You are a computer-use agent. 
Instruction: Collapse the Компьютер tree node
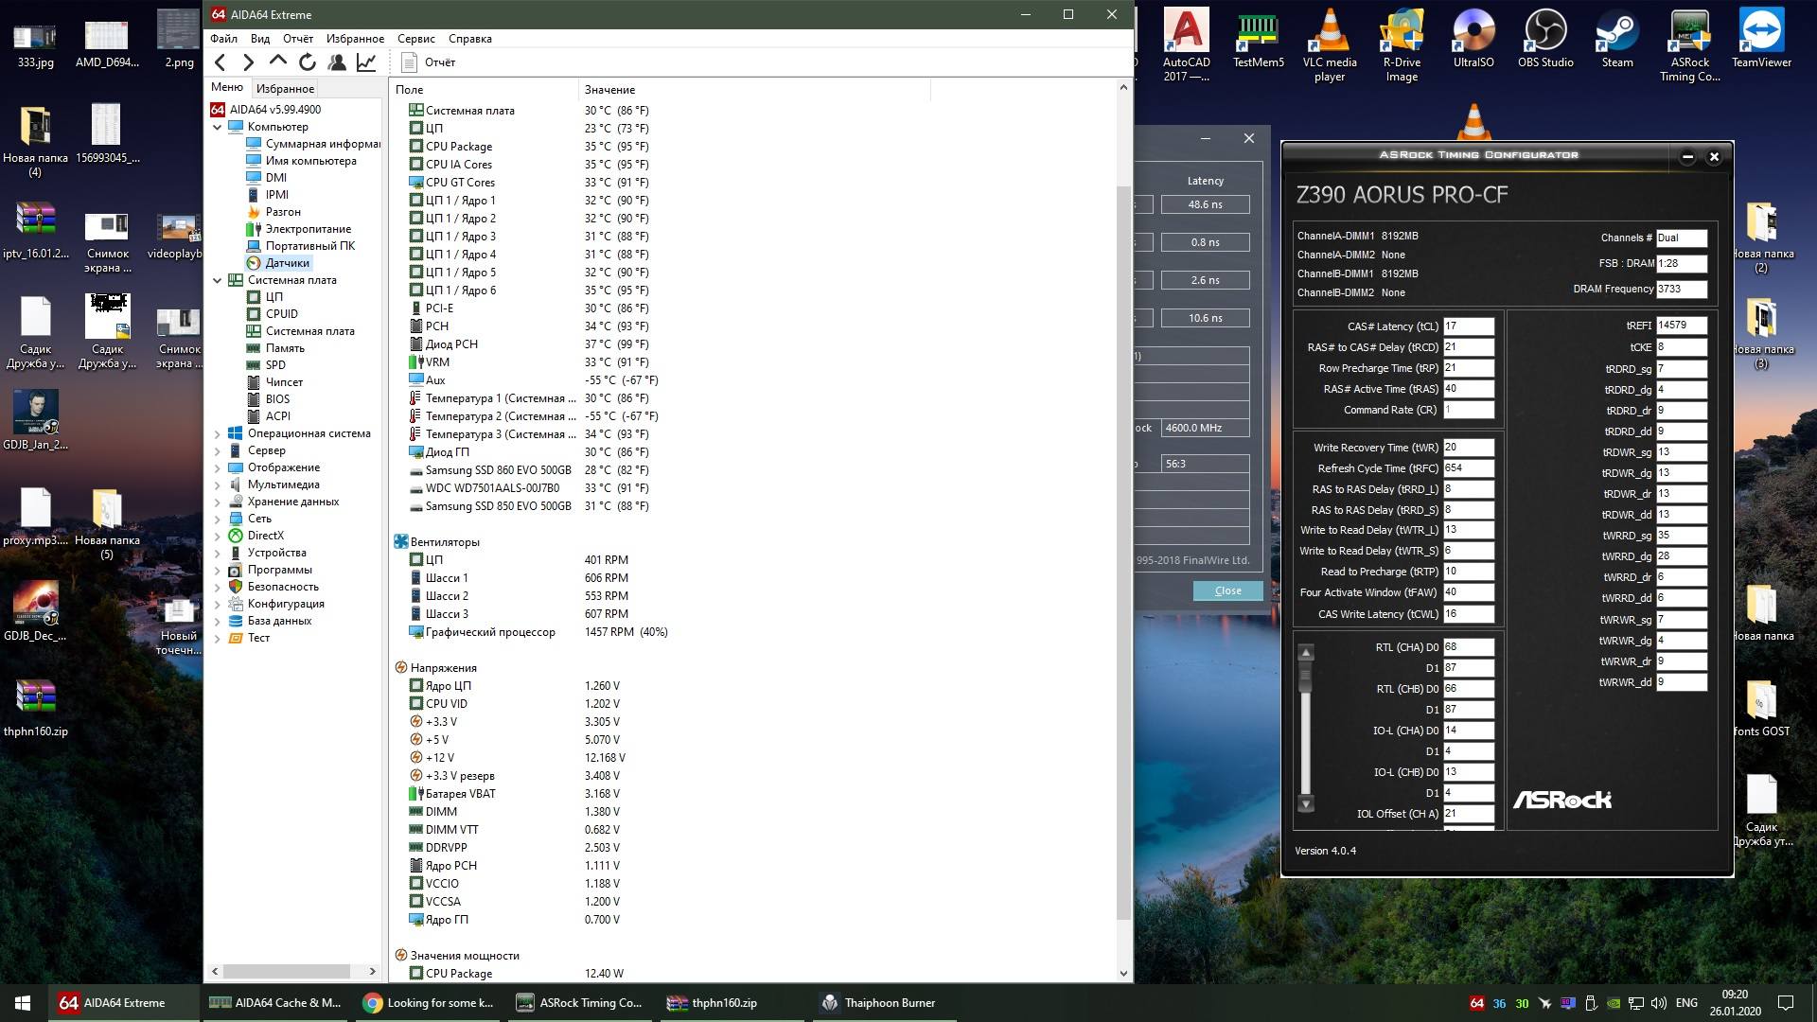tap(218, 127)
